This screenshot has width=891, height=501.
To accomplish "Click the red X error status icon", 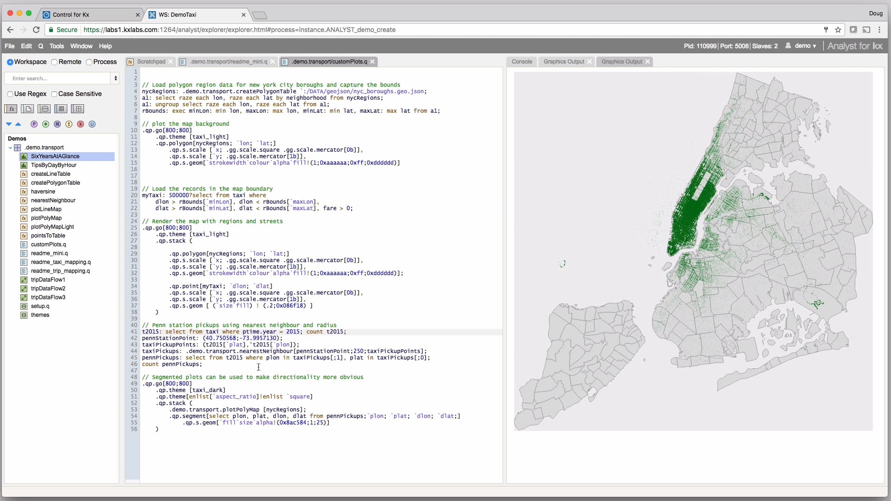I will tap(80, 124).
